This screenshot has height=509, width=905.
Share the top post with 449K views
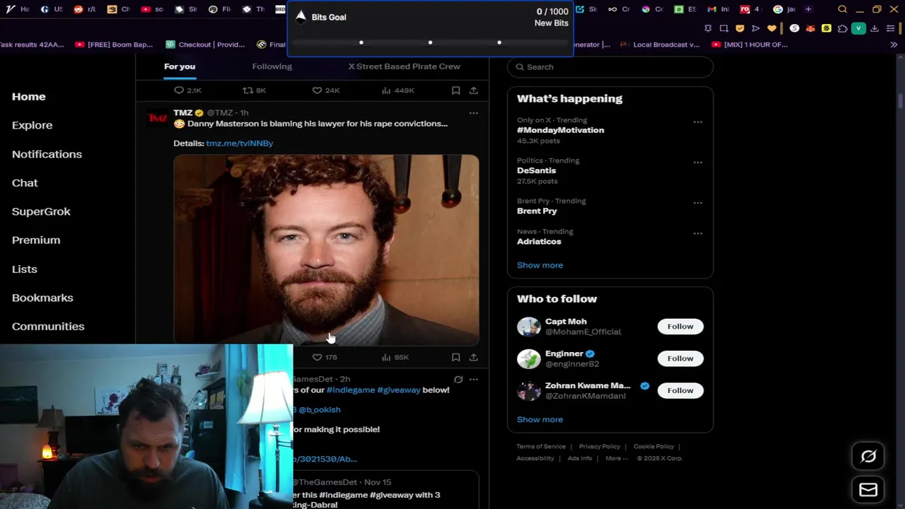click(474, 90)
